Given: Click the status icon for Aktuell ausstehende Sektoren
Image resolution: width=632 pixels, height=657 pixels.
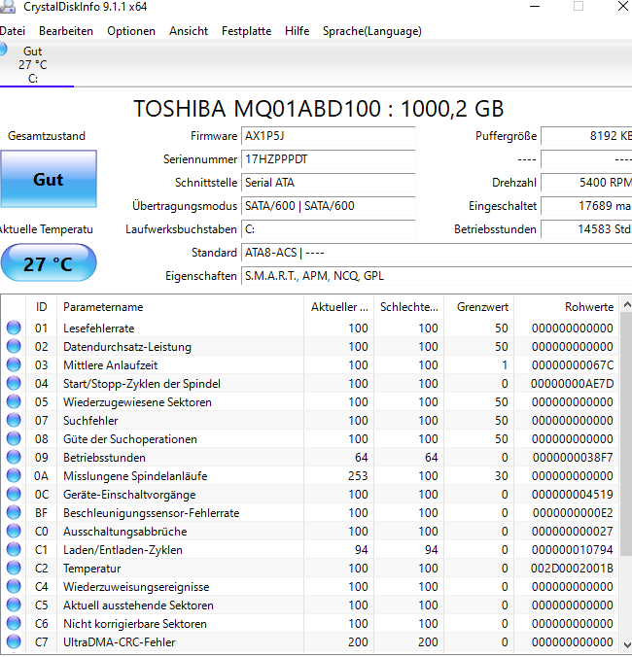Looking at the screenshot, I should (14, 605).
